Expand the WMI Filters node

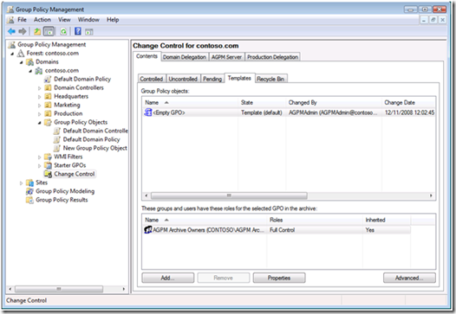coord(40,157)
